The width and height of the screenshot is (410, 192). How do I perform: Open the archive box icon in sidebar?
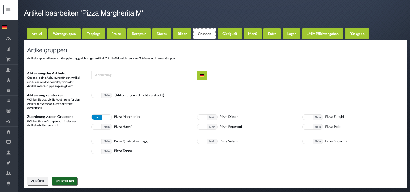pos(8,91)
